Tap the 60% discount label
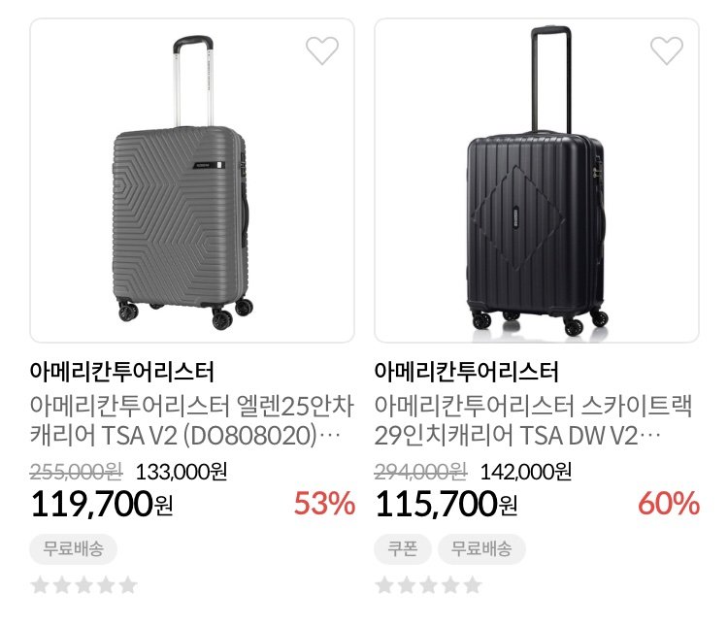 click(669, 504)
